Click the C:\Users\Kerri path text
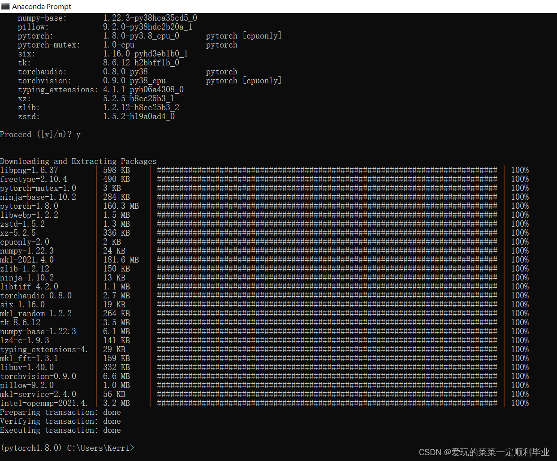 tap(98, 448)
